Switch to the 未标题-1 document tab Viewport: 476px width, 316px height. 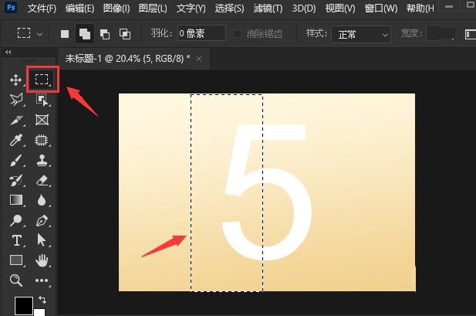128,59
